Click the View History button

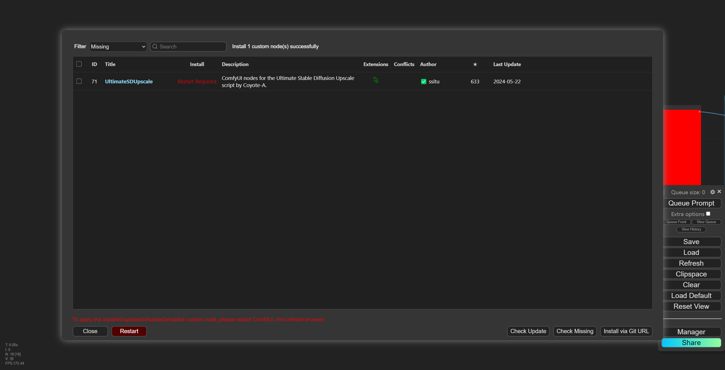coord(691,229)
